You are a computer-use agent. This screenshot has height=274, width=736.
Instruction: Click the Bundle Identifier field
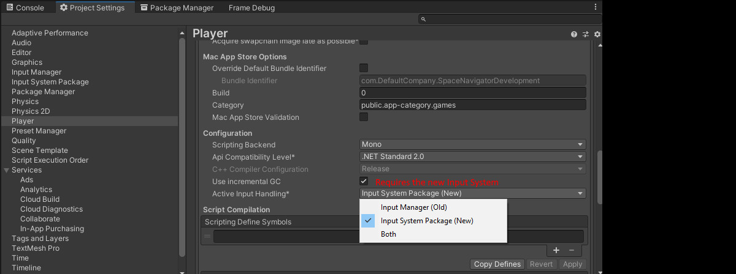coord(473,81)
